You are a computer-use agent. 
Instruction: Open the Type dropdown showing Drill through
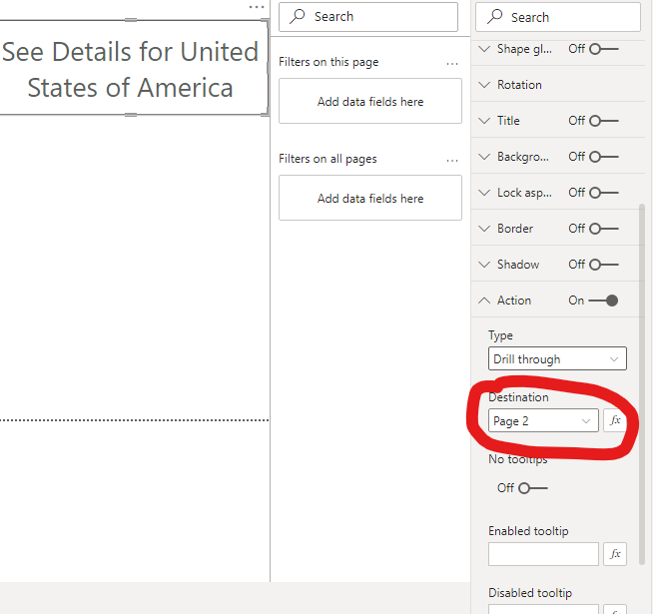pyautogui.click(x=557, y=358)
